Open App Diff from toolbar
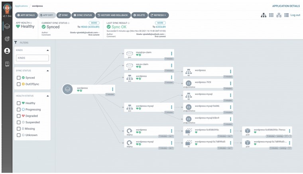This screenshot has width=303, height=174. click(47, 15)
